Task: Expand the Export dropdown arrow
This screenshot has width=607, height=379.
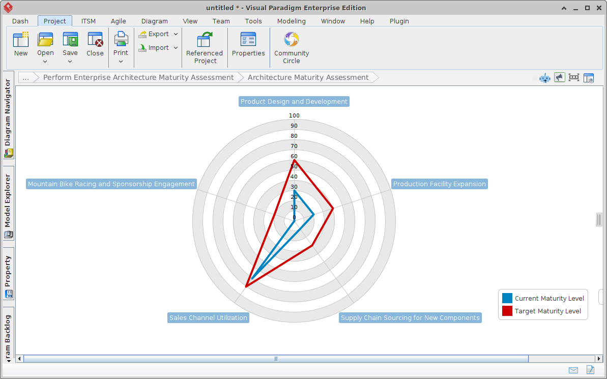Action: tap(176, 34)
